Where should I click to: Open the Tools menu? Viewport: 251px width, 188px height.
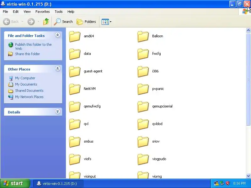tap(59, 12)
